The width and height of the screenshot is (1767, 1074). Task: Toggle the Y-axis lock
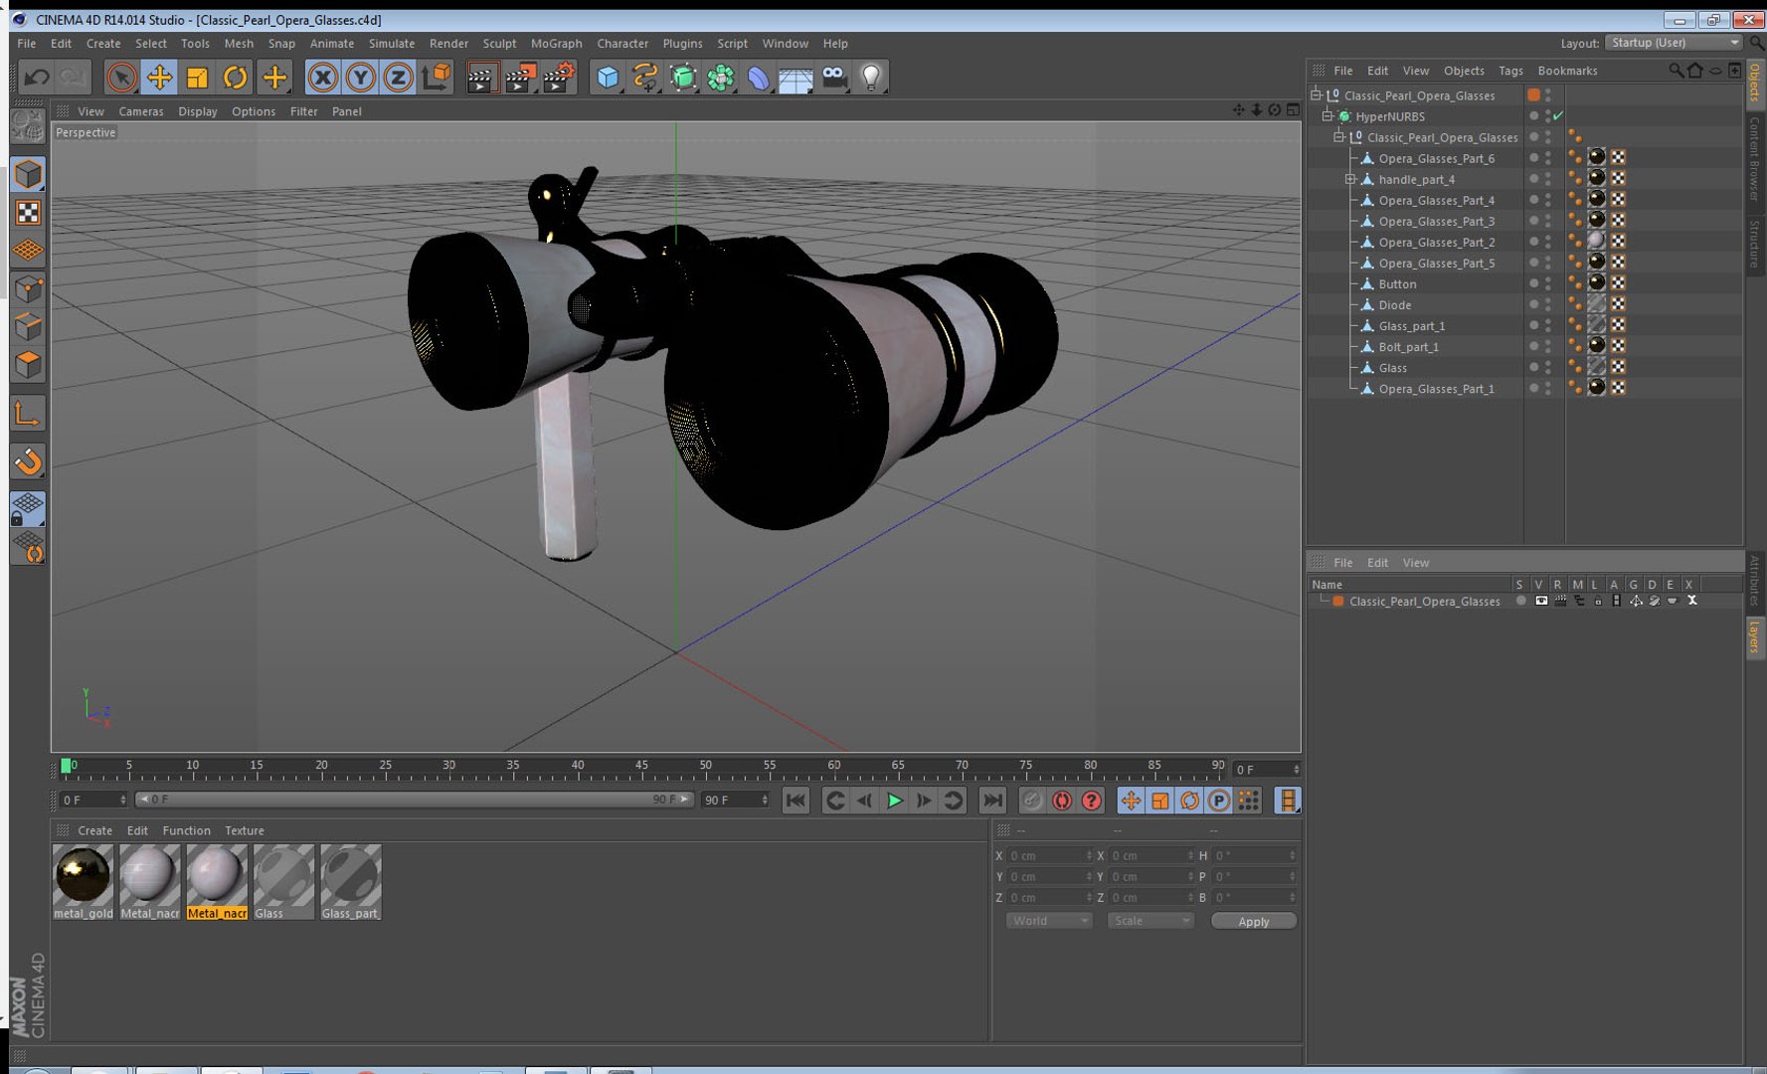360,78
